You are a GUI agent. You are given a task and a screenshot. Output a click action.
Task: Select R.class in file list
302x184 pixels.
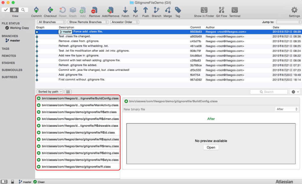point(78,167)
